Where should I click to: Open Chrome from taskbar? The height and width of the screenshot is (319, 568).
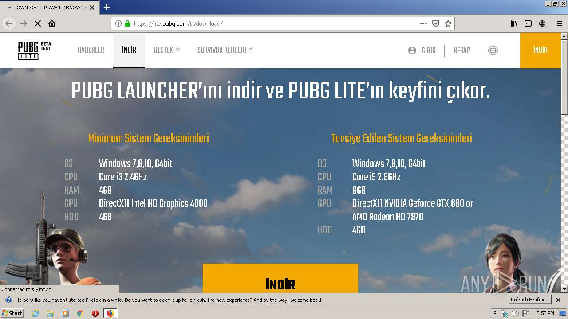coord(80,313)
